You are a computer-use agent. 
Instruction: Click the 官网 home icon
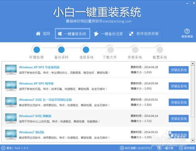tap(38, 34)
